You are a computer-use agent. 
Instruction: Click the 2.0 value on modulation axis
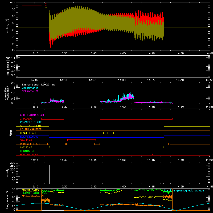click(x=13, y=83)
